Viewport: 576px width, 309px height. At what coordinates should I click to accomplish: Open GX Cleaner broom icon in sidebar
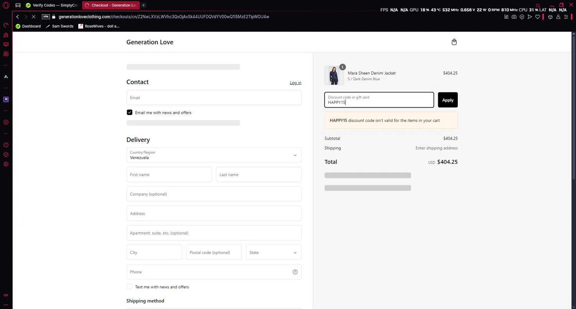point(6,35)
